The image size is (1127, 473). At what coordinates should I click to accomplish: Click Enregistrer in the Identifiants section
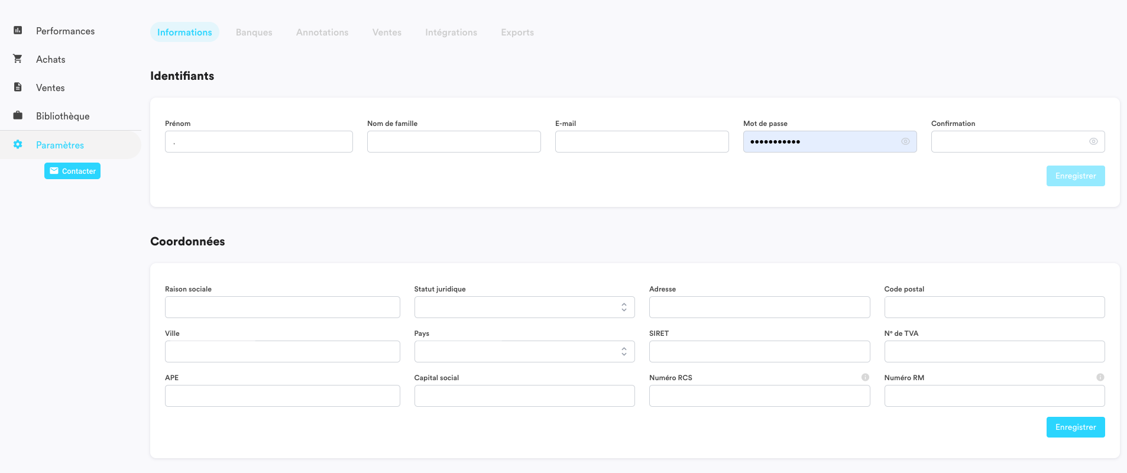pyautogui.click(x=1076, y=176)
